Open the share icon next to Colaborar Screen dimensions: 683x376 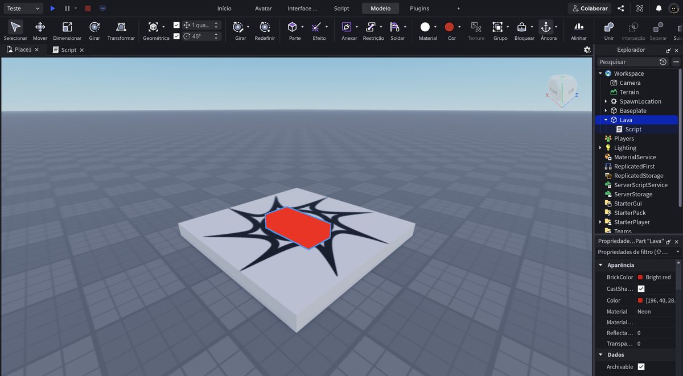620,9
